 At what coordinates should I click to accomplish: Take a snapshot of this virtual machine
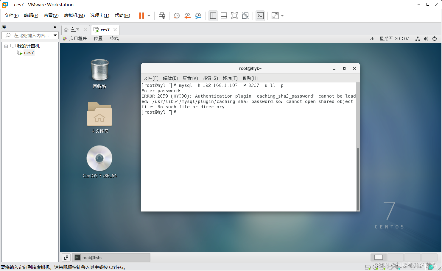pyautogui.click(x=177, y=16)
